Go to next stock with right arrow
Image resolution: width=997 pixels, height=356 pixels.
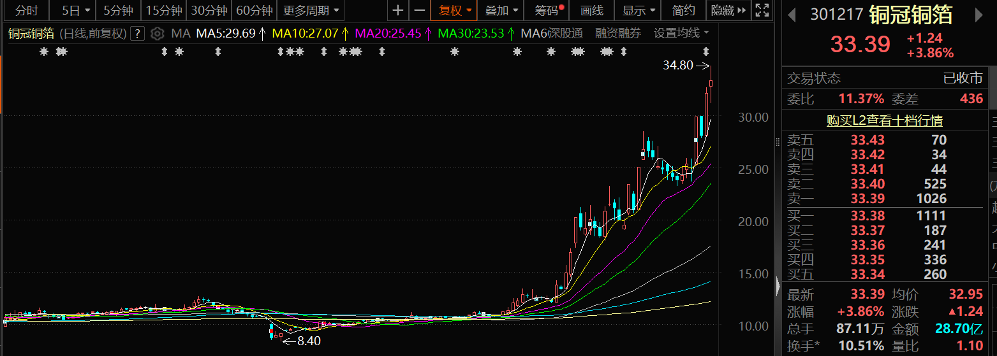(986, 15)
